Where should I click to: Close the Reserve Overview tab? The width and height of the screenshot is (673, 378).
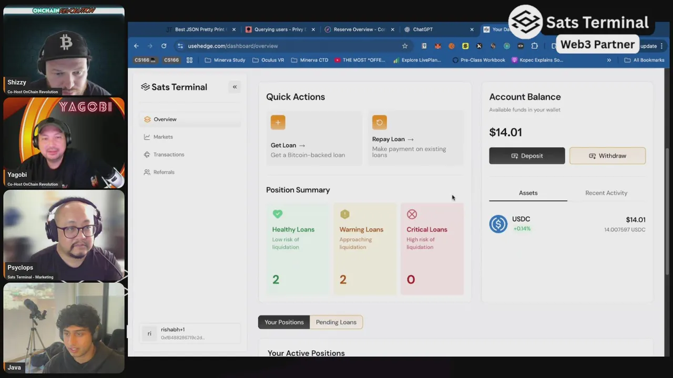pyautogui.click(x=392, y=29)
